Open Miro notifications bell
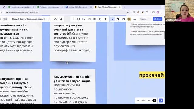194x109 pixels. [135, 19]
